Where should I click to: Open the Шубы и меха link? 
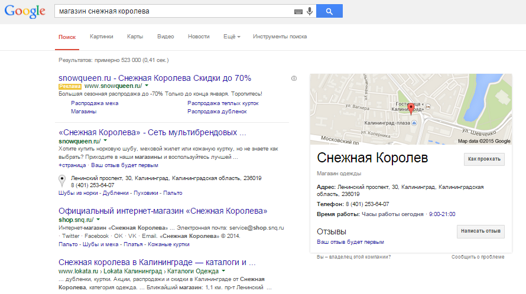click(100, 244)
